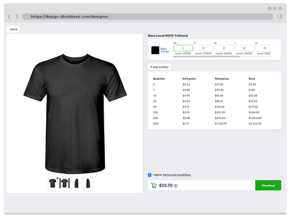Select the back view shirt thumbnail

pos(65,183)
